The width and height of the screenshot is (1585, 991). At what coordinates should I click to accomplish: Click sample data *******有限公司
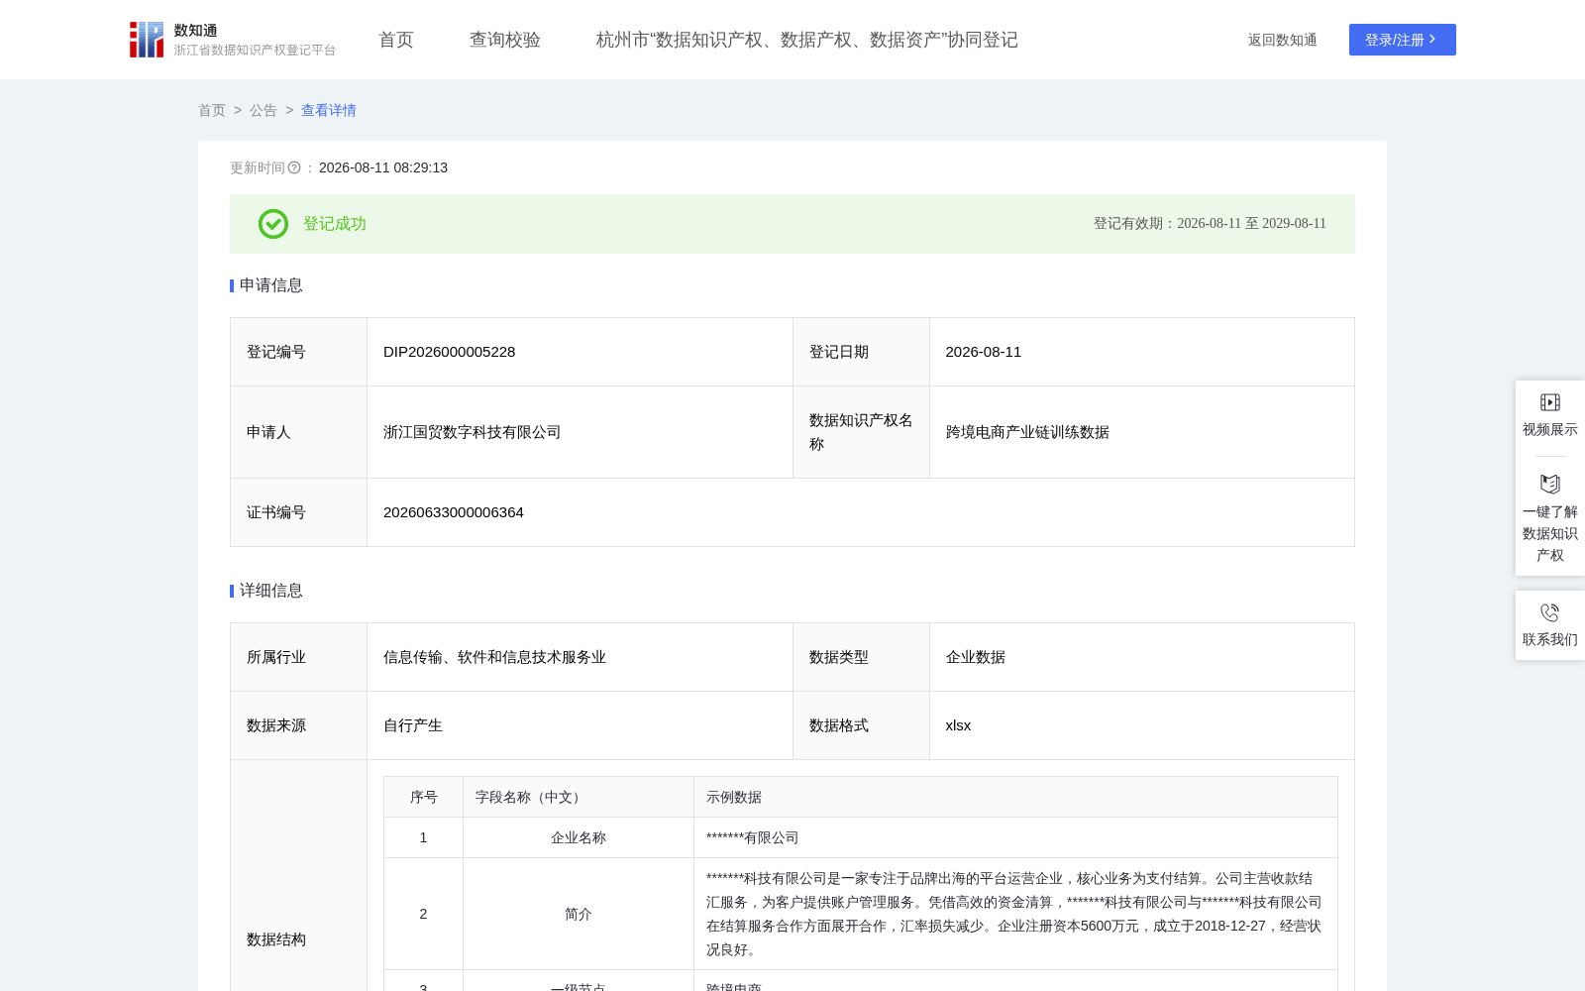point(753,837)
